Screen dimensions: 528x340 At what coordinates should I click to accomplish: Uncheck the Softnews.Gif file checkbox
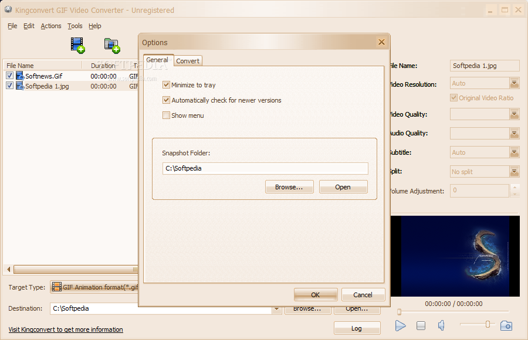pyautogui.click(x=9, y=76)
